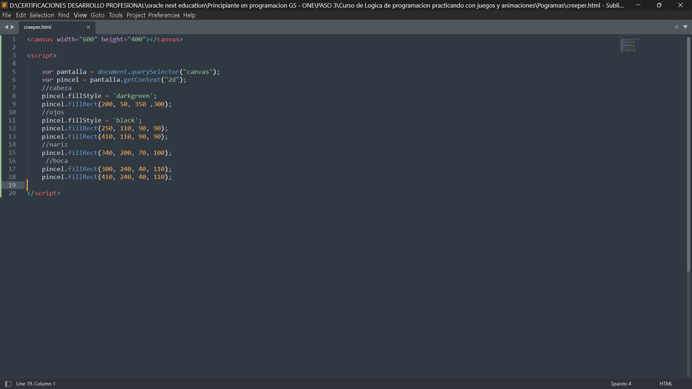Open the Goto menu
Viewport: 692px width, 389px height.
pyautogui.click(x=98, y=15)
